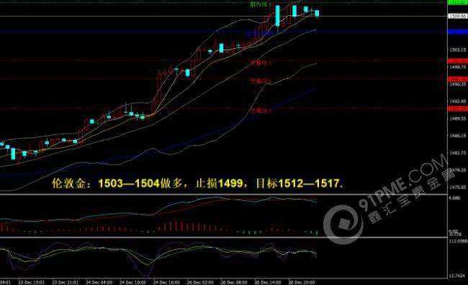
Task: Select the green resistance price tag at top
Action: click(458, 2)
